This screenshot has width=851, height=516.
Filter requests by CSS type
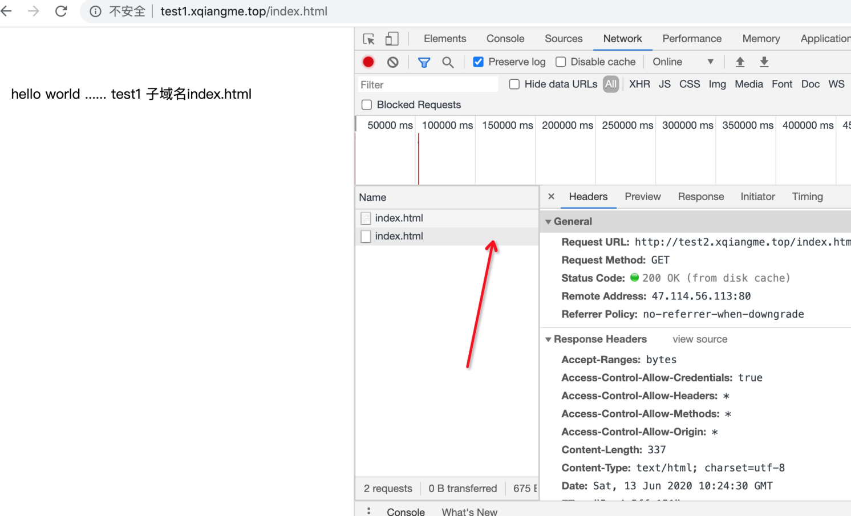coord(690,84)
